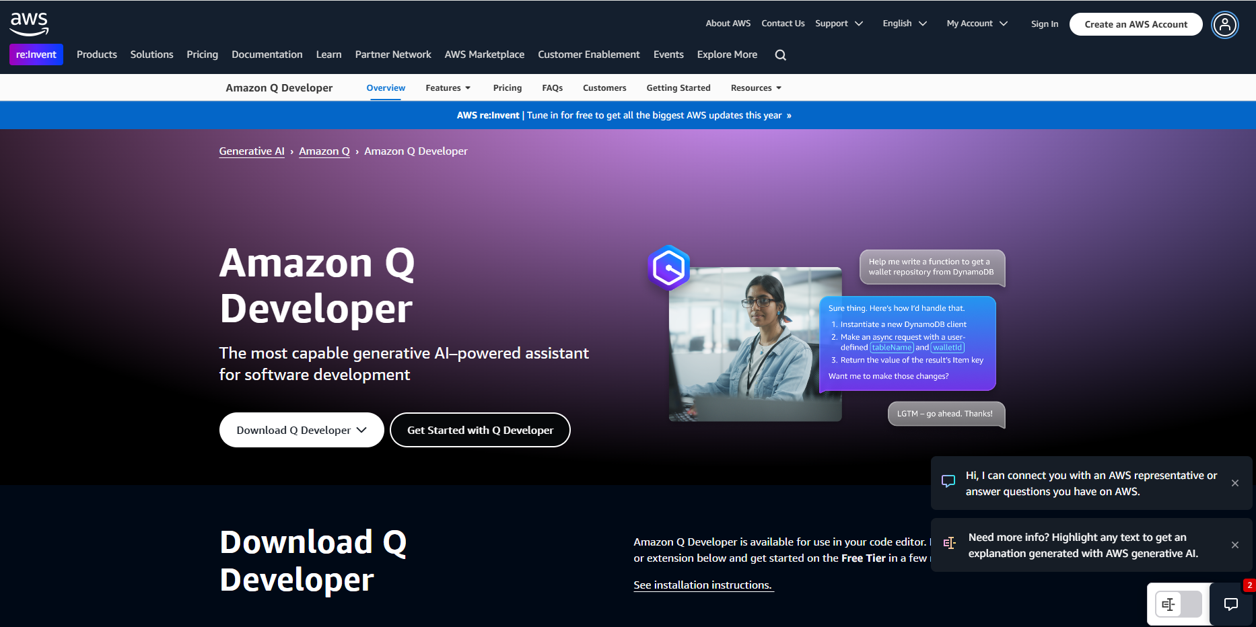Open the Products menu
The width and height of the screenshot is (1256, 627).
(x=97, y=54)
